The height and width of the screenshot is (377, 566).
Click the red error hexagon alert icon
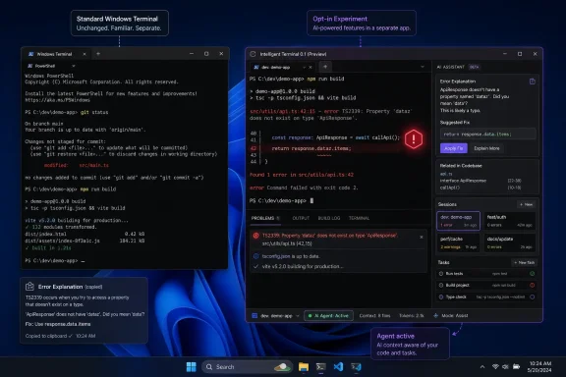pyautogui.click(x=414, y=138)
